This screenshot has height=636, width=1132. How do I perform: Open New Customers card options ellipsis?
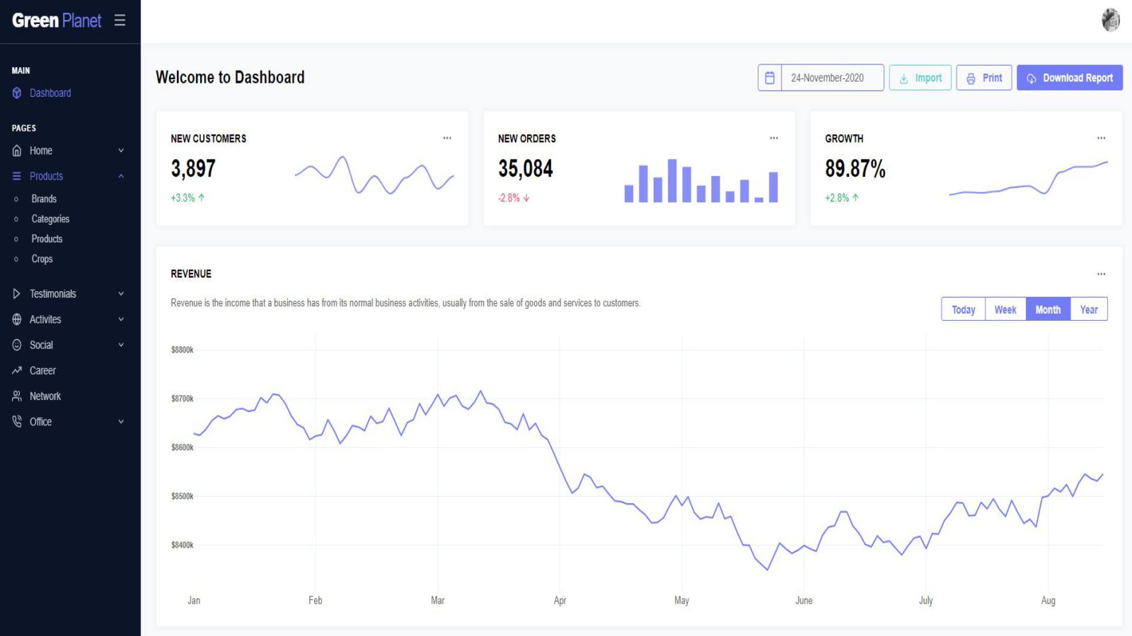click(x=447, y=139)
